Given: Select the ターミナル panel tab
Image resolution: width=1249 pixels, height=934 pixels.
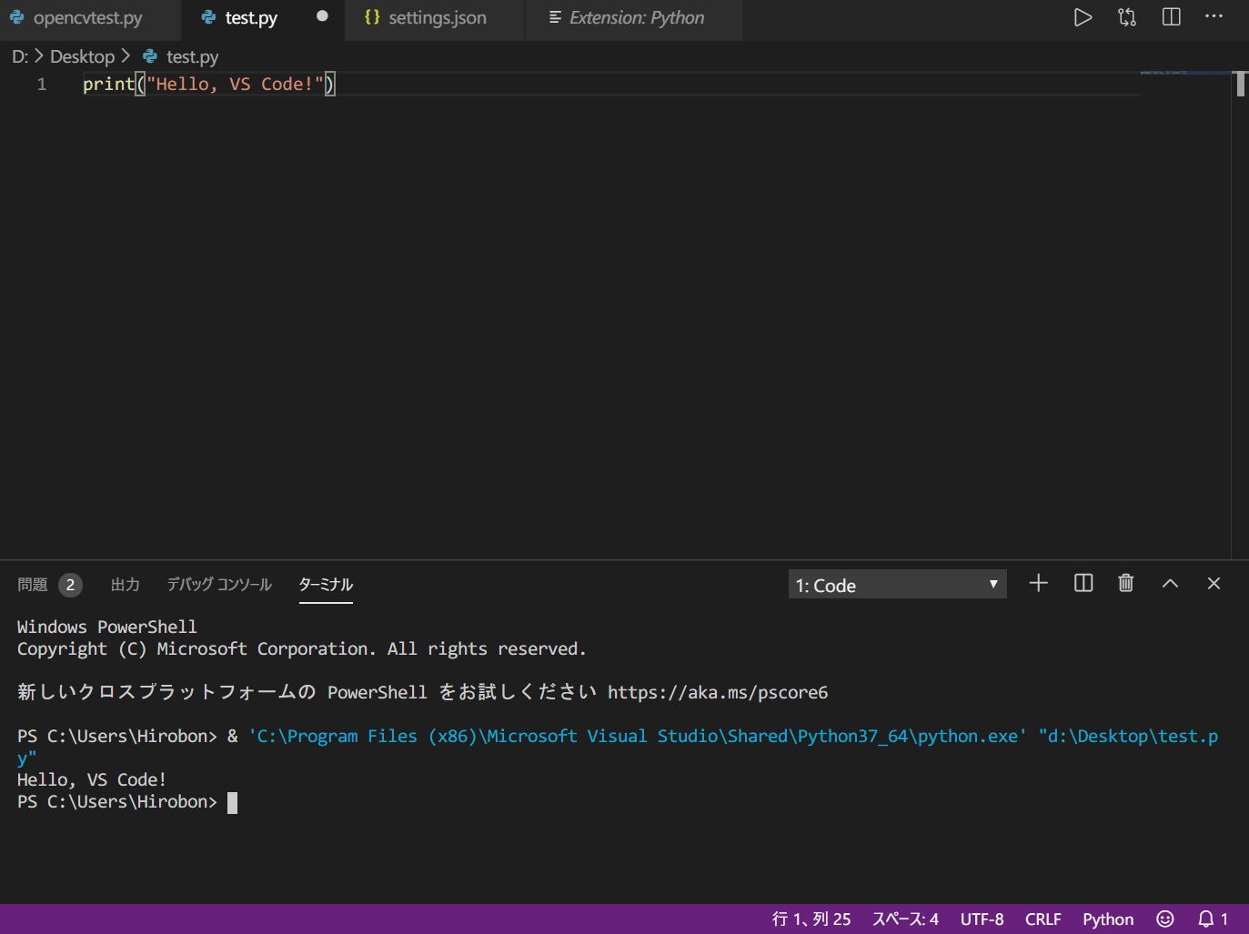Looking at the screenshot, I should pyautogui.click(x=326, y=585).
